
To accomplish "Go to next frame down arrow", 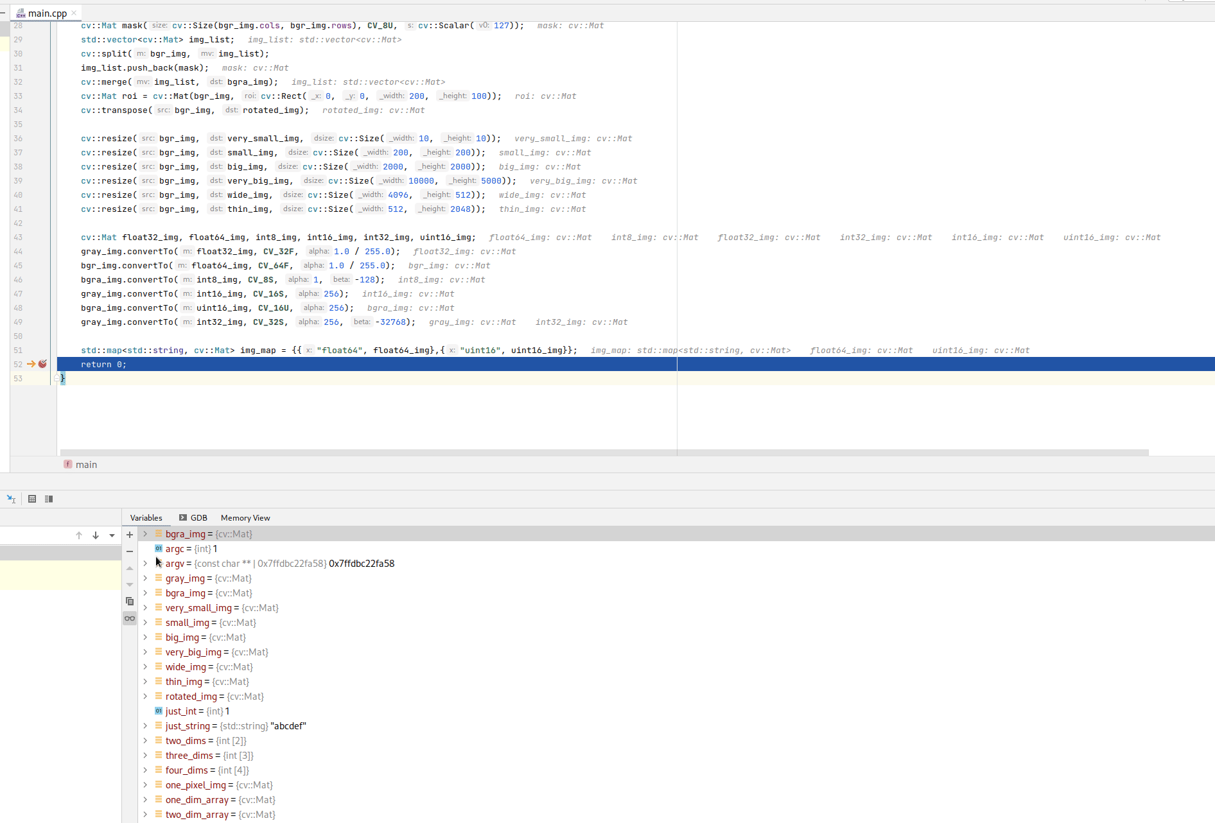I will (96, 535).
